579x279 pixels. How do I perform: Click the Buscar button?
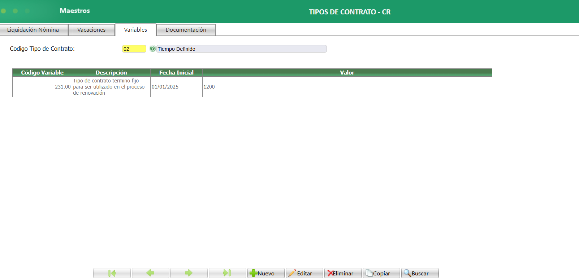click(420, 273)
